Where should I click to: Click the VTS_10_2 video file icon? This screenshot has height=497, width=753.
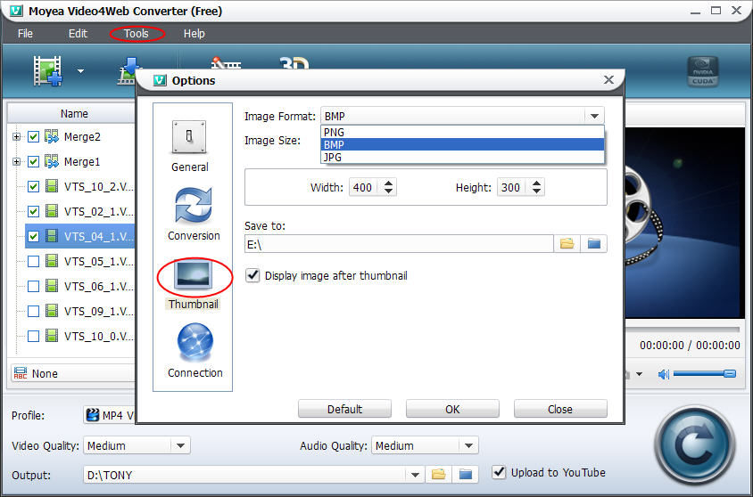coord(52,186)
